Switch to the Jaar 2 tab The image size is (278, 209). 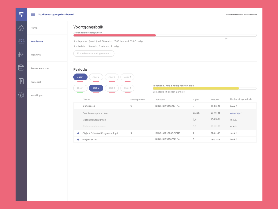click(x=96, y=77)
